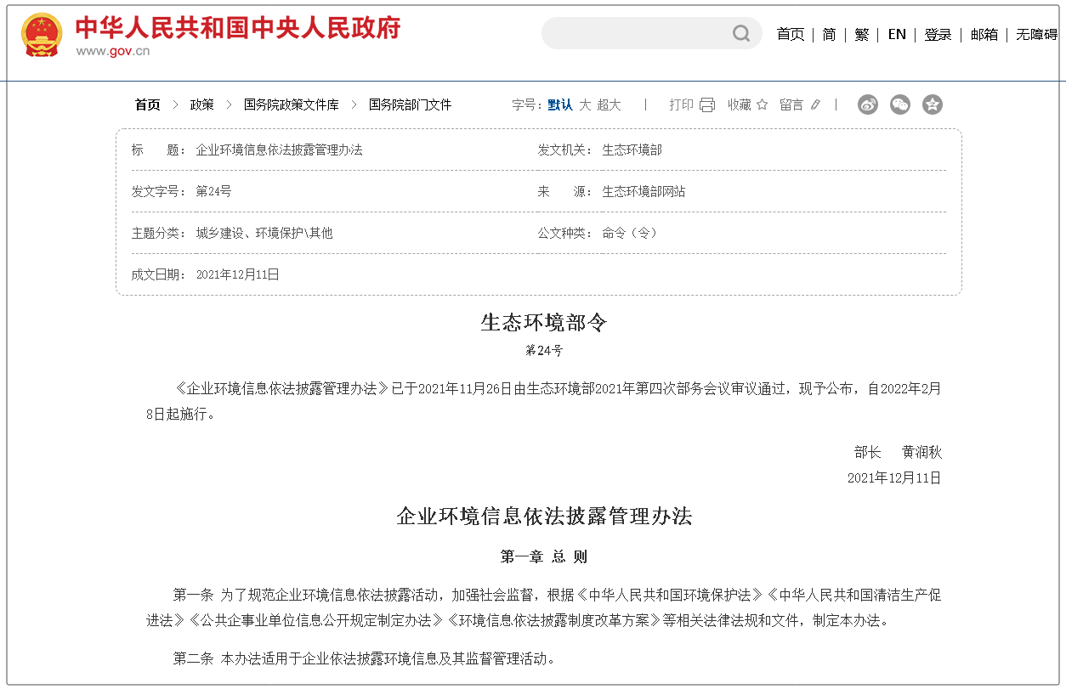Image resolution: width=1066 pixels, height=689 pixels.
Task: Click 首页 in the top navigation
Action: pyautogui.click(x=790, y=34)
